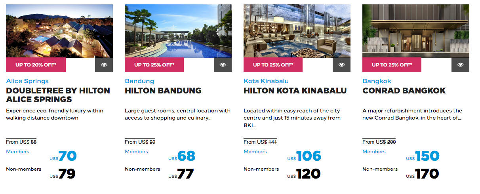View the Hilton Kota Kinabalu lobby photo
The height and width of the screenshot is (194, 480).
tap(297, 31)
